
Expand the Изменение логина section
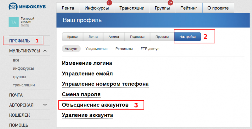pos(87,63)
